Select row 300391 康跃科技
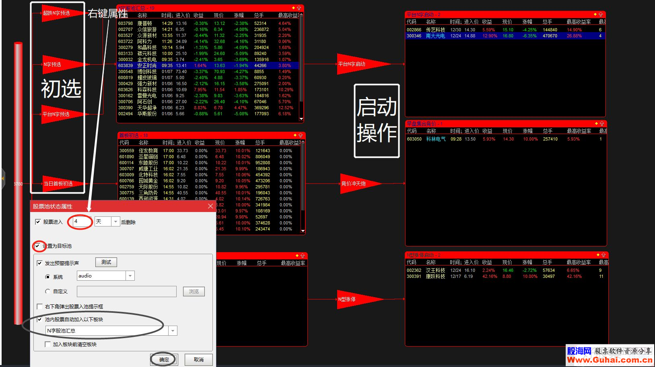Image resolution: width=655 pixels, height=367 pixels. (x=507, y=276)
